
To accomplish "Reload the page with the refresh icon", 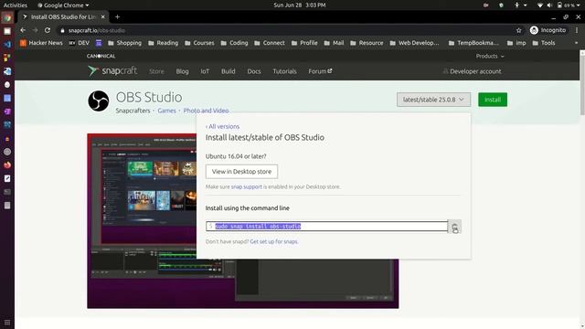I will (x=48, y=30).
